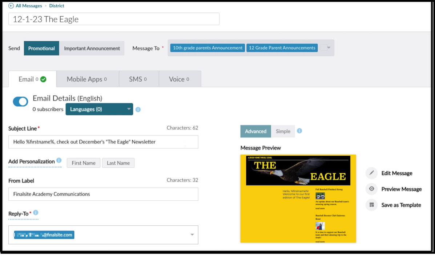Switch to the Mobile Apps tab
435x258 pixels.
click(88, 79)
